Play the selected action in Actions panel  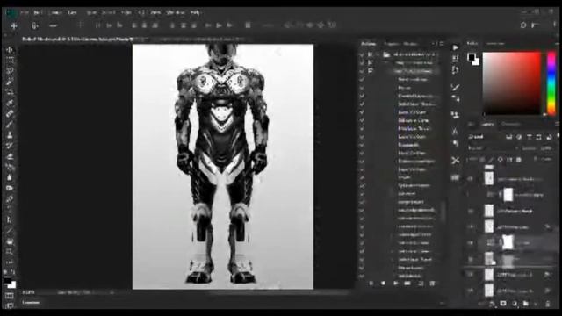click(396, 284)
